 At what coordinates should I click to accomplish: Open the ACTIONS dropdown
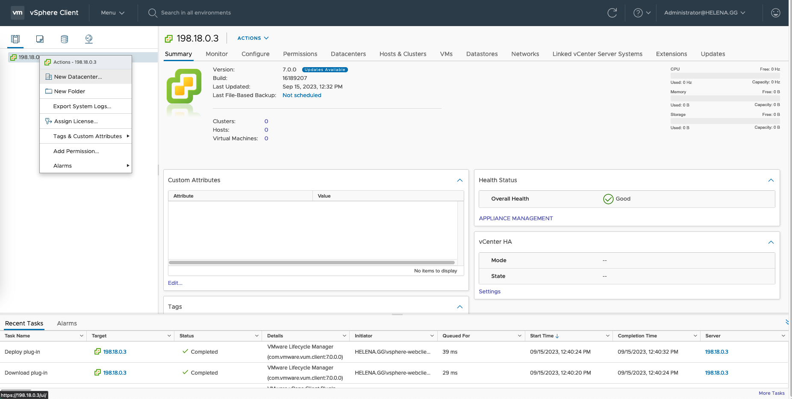253,38
